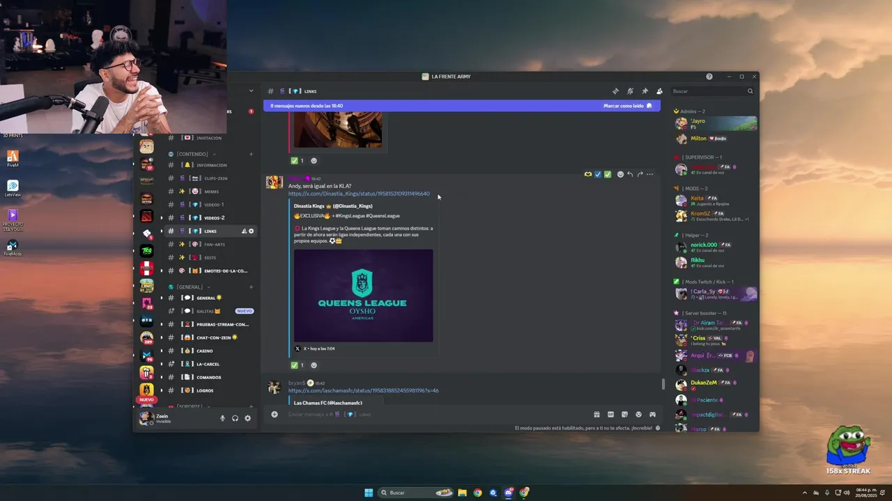
Task: Open the MEMES channel
Action: 210,191
